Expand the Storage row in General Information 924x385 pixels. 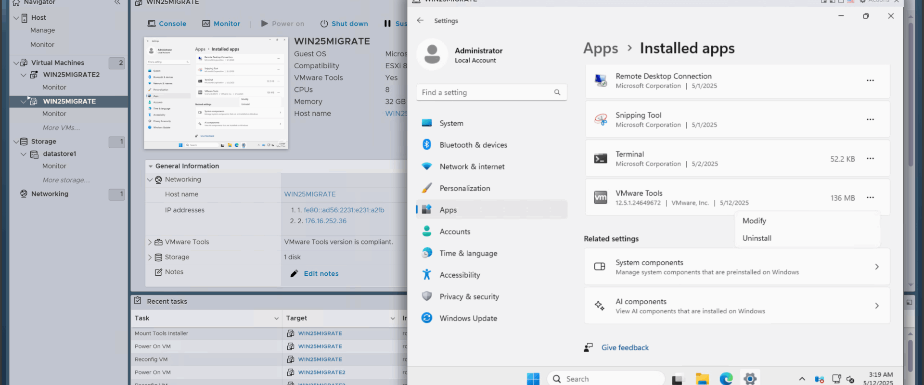[150, 257]
